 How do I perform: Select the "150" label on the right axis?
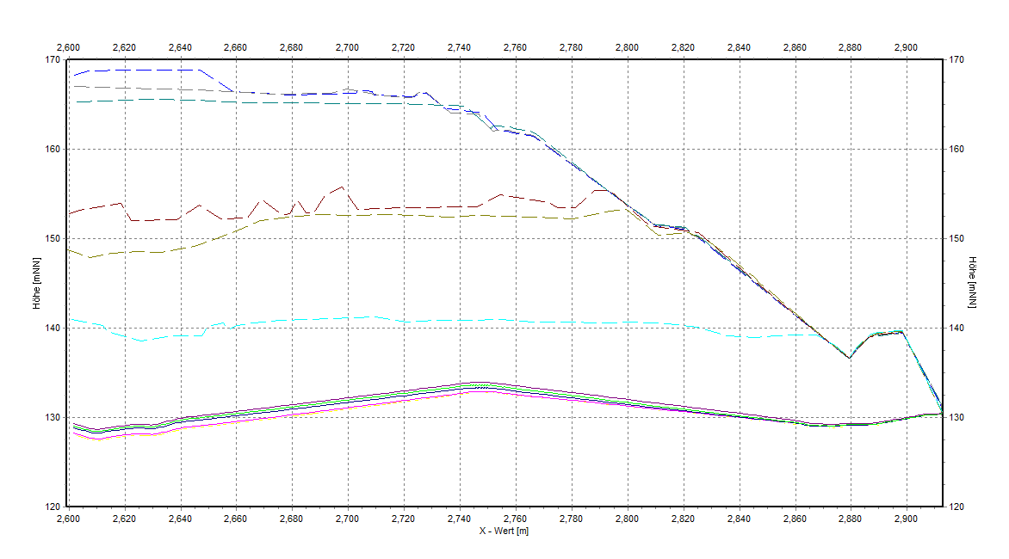click(956, 238)
